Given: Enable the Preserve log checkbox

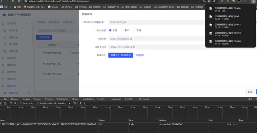Looking at the screenshot, I should coord(21,103).
